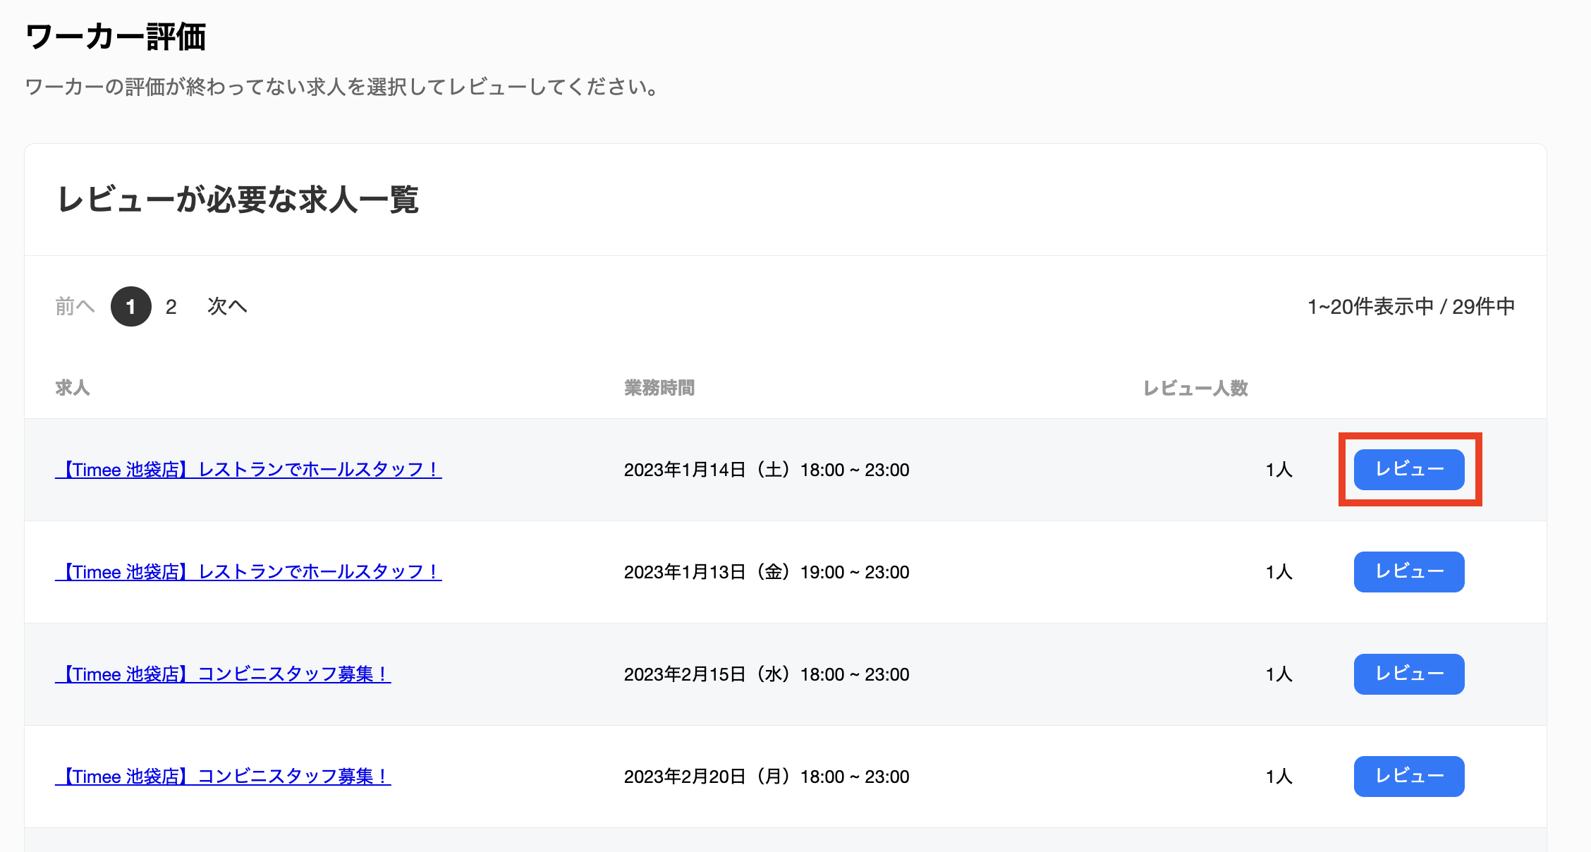Screen dimensions: 1591x852
Task: Click レビュー button for 2023年2月15日 job
Action: tap(1409, 674)
